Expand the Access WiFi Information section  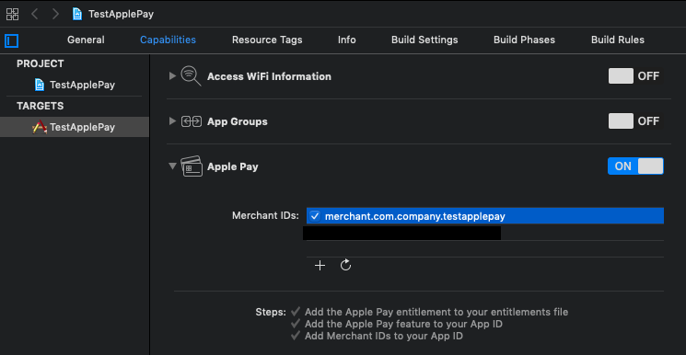point(172,76)
